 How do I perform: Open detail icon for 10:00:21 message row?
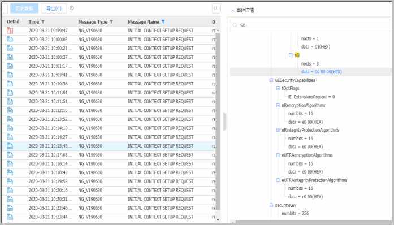(10, 48)
